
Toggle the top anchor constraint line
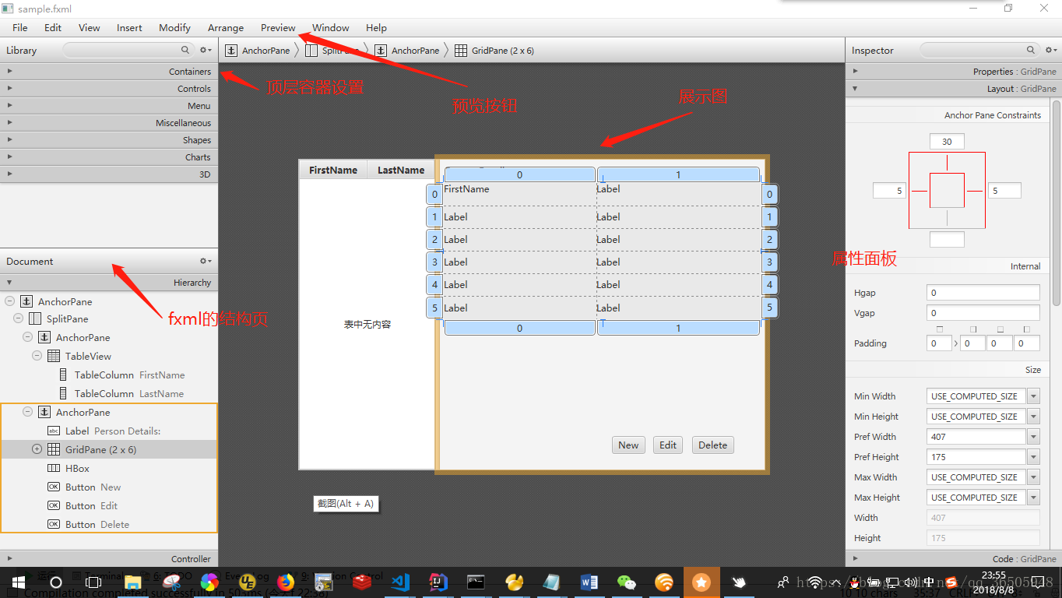947,163
